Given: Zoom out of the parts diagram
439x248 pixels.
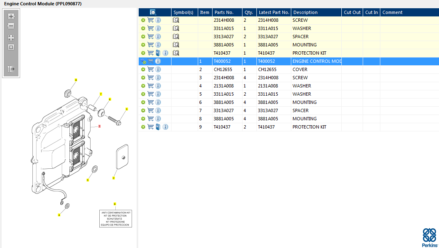Looking at the screenshot, I should [x=11, y=26].
